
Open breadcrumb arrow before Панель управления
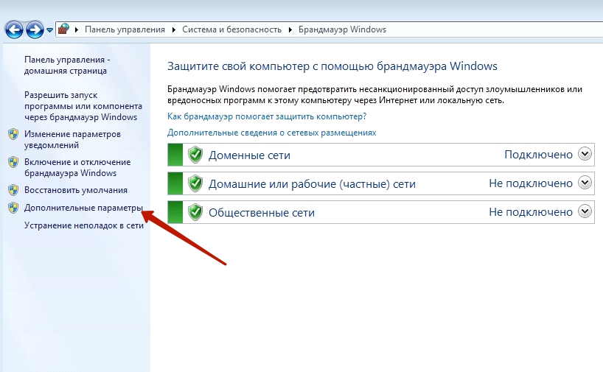pyautogui.click(x=77, y=29)
